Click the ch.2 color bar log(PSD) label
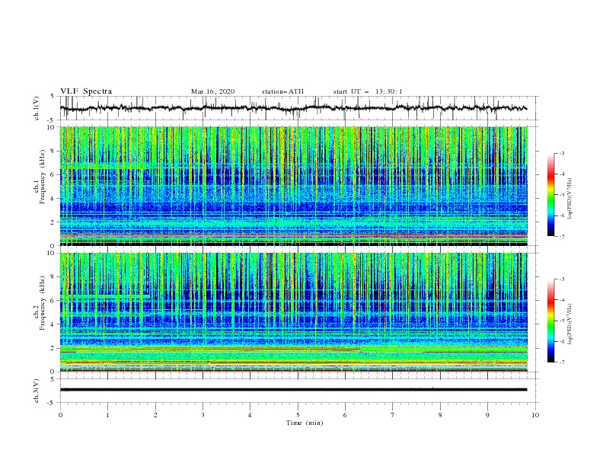 (570, 324)
